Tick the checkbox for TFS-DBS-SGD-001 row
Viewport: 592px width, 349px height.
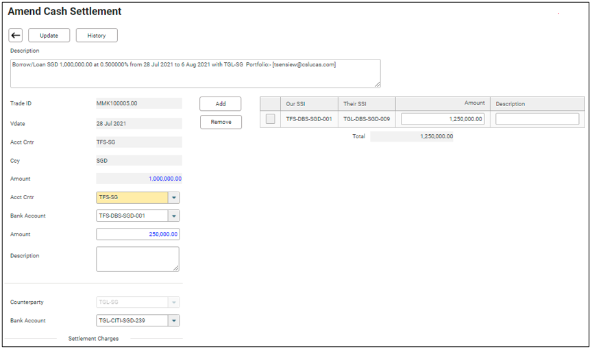(271, 119)
